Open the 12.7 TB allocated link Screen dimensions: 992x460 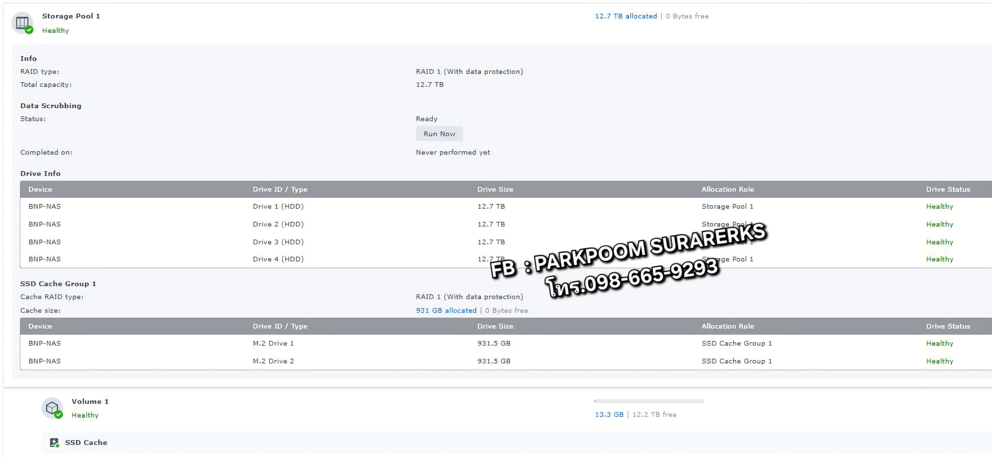(x=625, y=16)
